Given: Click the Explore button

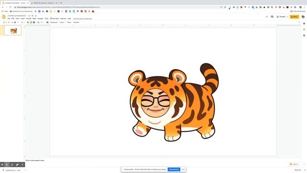Looking at the screenshot, I should 294,164.
